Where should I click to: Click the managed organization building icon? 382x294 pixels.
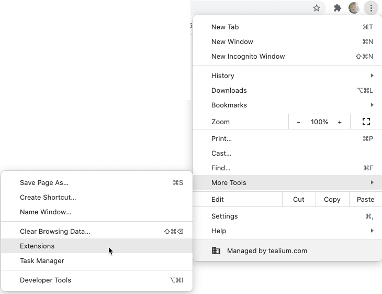click(216, 251)
